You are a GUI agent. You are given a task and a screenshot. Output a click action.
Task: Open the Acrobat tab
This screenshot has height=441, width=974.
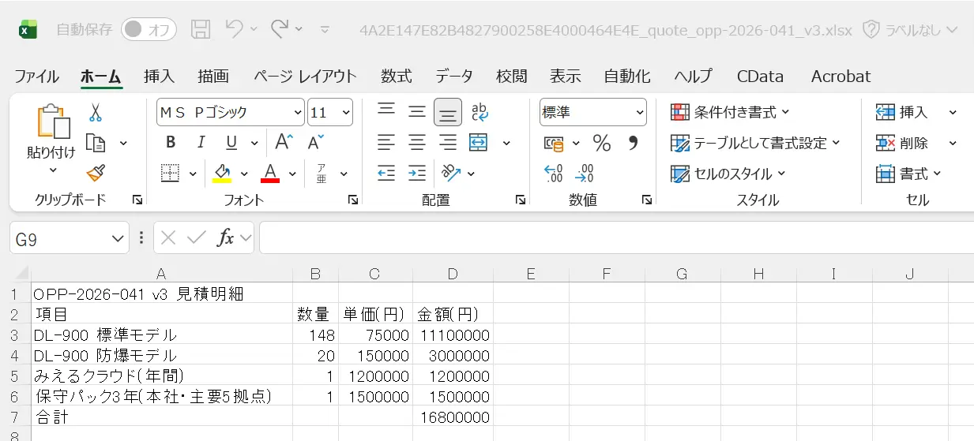pos(840,77)
